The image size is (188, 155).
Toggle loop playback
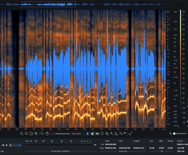[15, 145]
